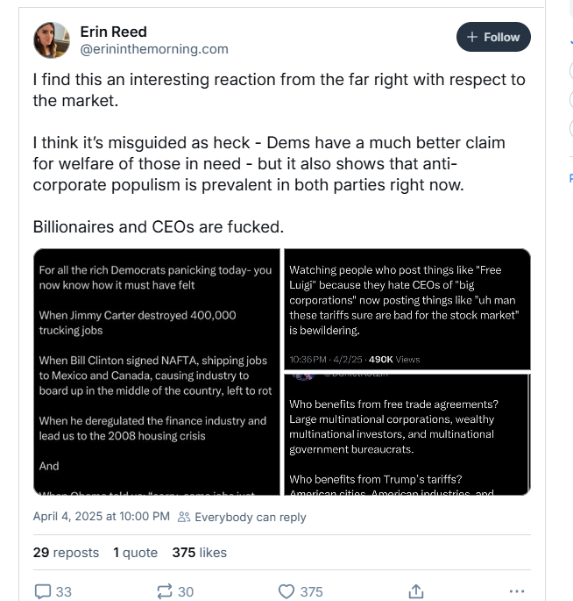View the 29 reposts list
Viewport: 573px width, 601px height.
coord(66,553)
